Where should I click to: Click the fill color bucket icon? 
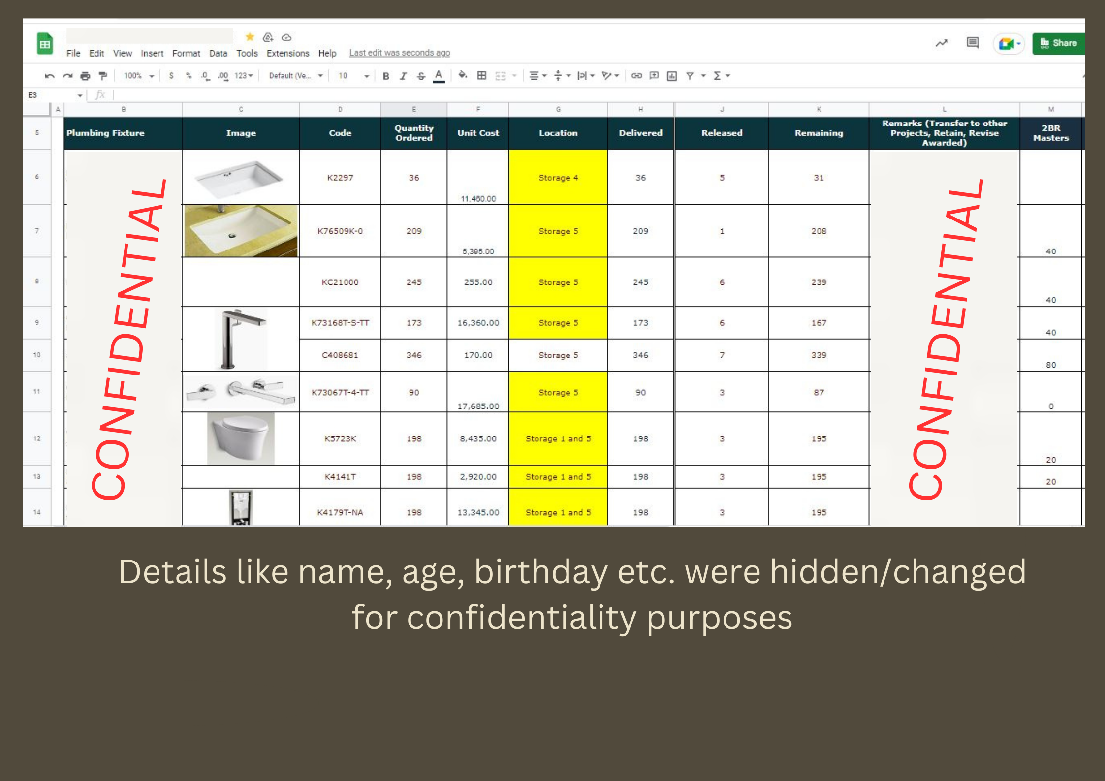(x=462, y=75)
